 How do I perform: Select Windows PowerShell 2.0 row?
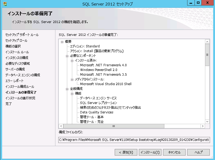click(x=99, y=70)
